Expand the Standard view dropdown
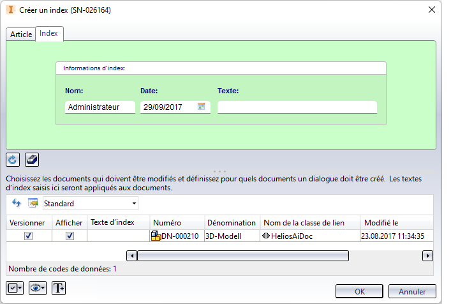Screen dimensions: 451x304 pyautogui.click(x=134, y=204)
